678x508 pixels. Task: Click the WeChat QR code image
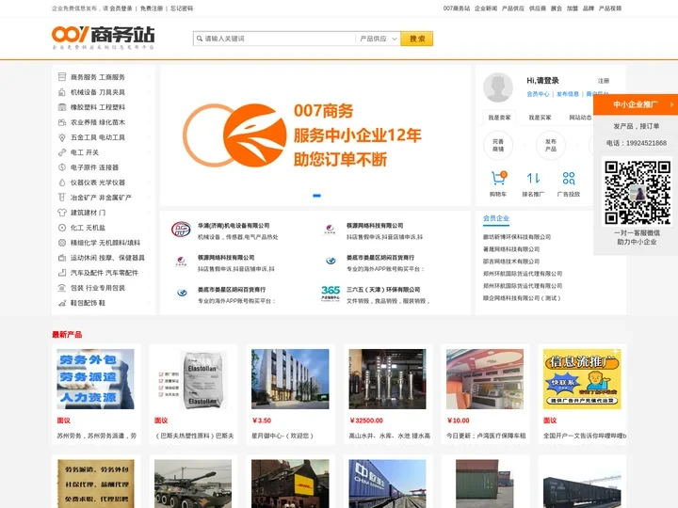point(638,192)
